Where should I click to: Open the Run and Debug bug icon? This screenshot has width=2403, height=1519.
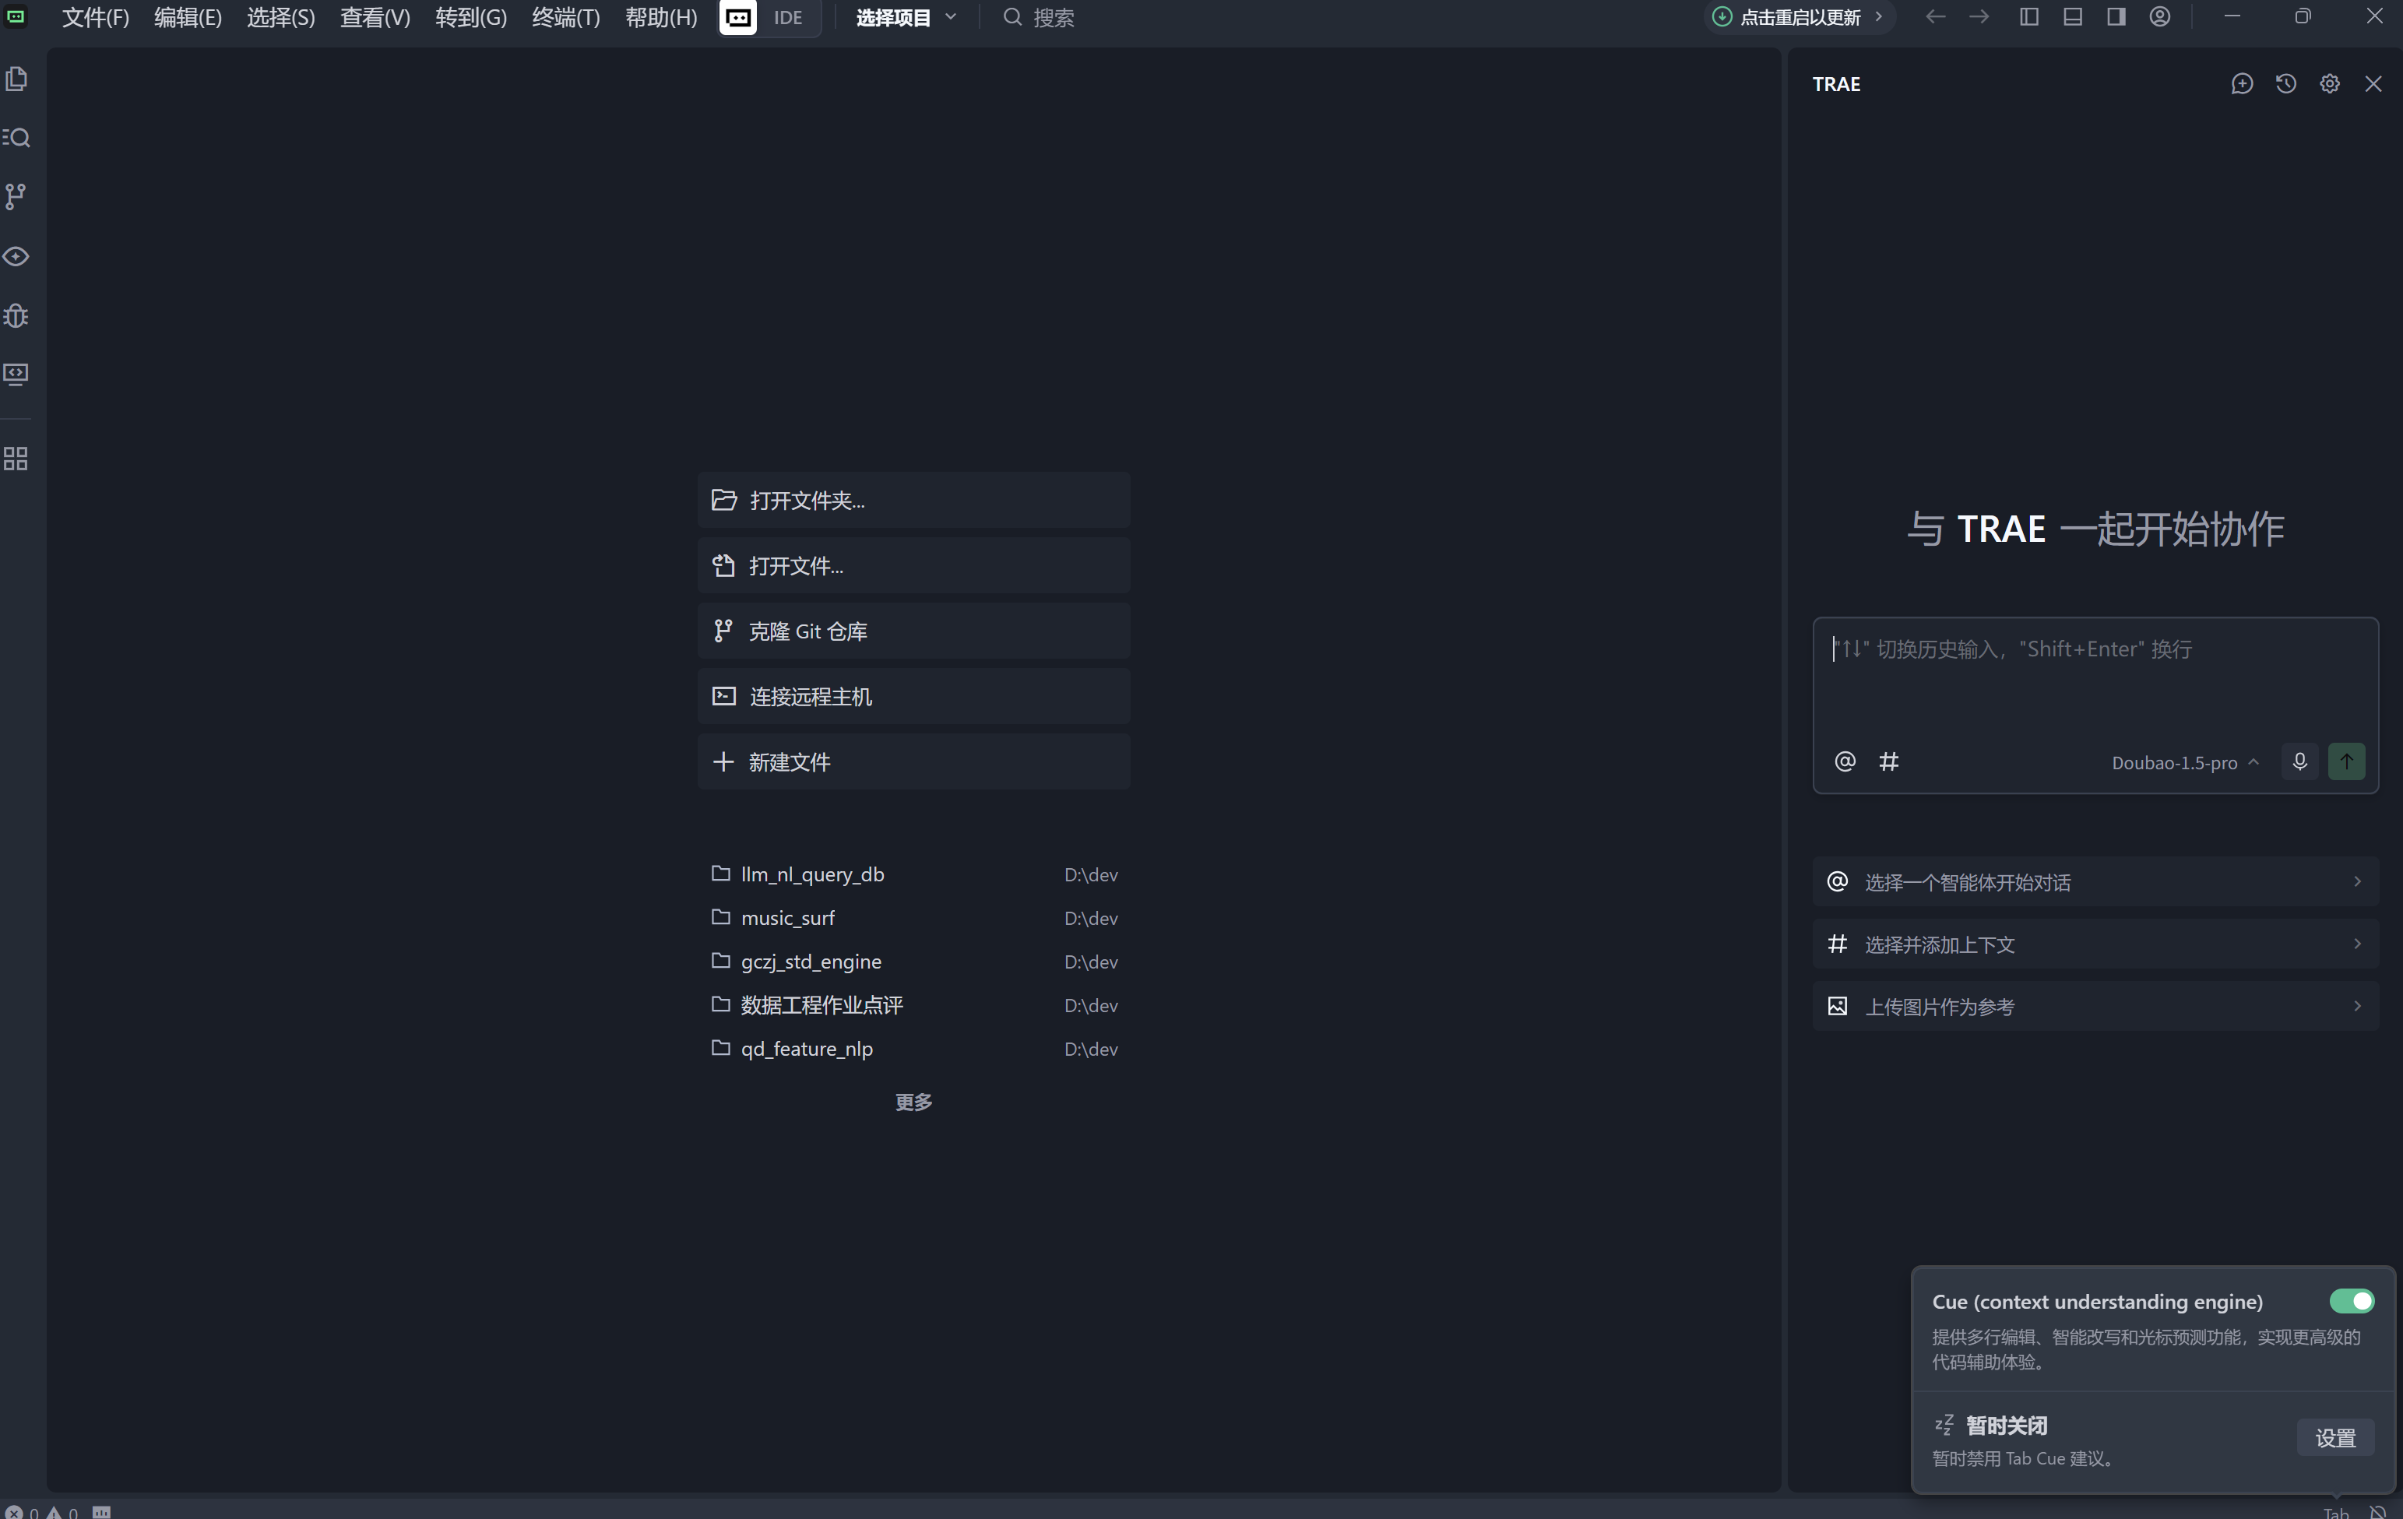pos(16,315)
